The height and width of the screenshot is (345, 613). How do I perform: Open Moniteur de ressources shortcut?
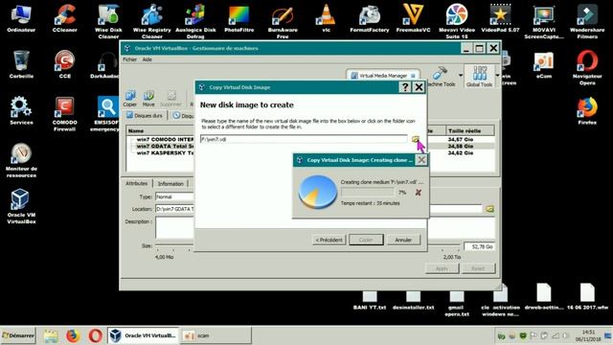[x=21, y=160]
